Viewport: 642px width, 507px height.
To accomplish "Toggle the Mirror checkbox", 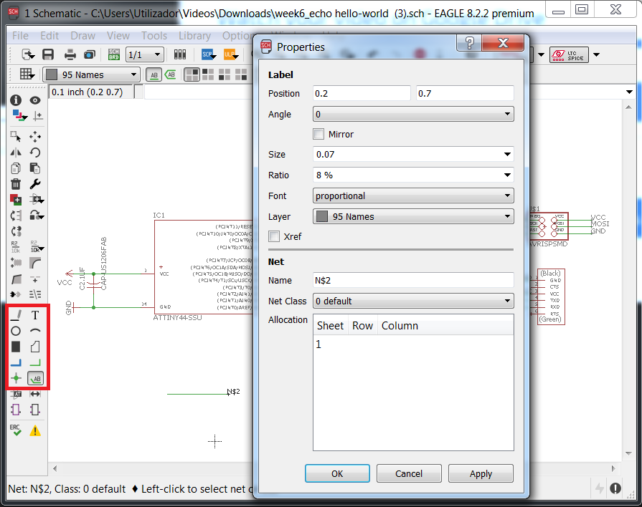I will [x=318, y=134].
